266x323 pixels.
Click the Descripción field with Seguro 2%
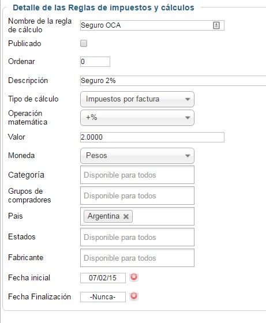(173, 81)
